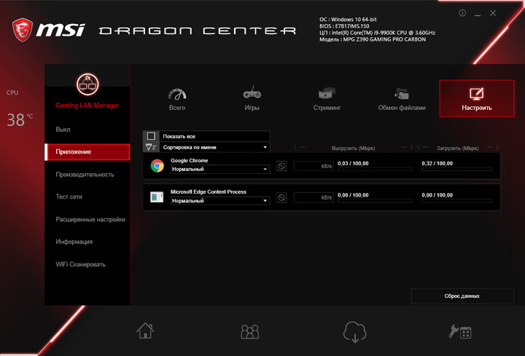Click the Выгрузить (Mbps) column header
Viewport: 525px width, 356px height.
point(353,148)
